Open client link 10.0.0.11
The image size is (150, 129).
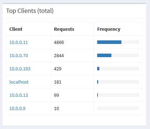(x=19, y=42)
